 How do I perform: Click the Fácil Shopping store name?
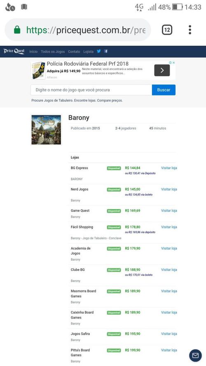[x=82, y=227]
